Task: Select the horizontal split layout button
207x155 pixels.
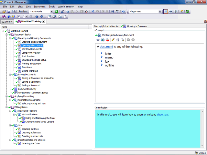Action: pyautogui.click(x=170, y=12)
